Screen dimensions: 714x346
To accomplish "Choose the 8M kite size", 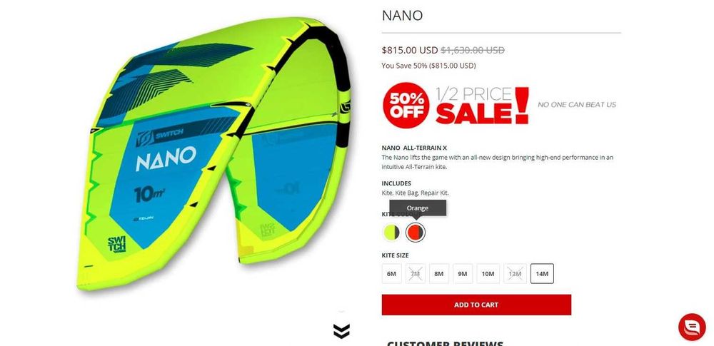I will pyautogui.click(x=439, y=274).
